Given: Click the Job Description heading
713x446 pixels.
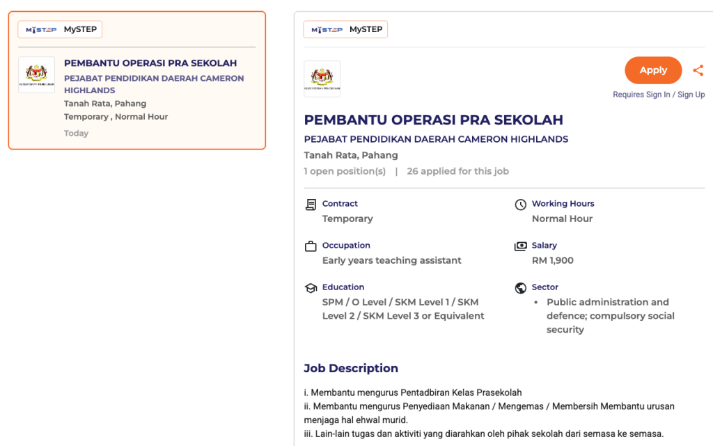Looking at the screenshot, I should [x=351, y=368].
